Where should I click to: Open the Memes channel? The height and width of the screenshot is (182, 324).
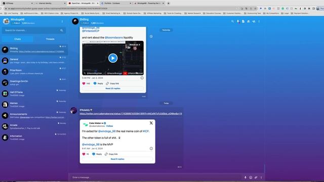click(x=34, y=105)
